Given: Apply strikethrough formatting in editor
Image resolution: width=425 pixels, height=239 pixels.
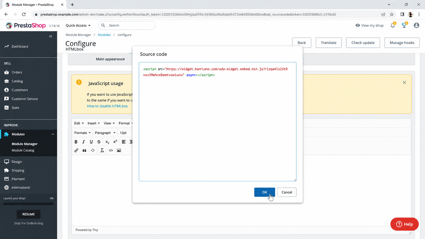Looking at the screenshot, I should [99, 142].
